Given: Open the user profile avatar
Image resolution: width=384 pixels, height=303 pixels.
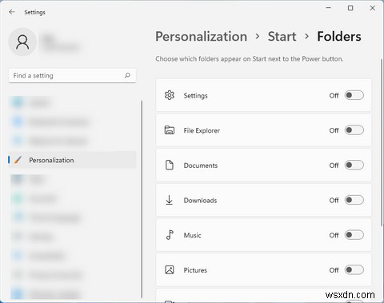Looking at the screenshot, I should pos(22,42).
